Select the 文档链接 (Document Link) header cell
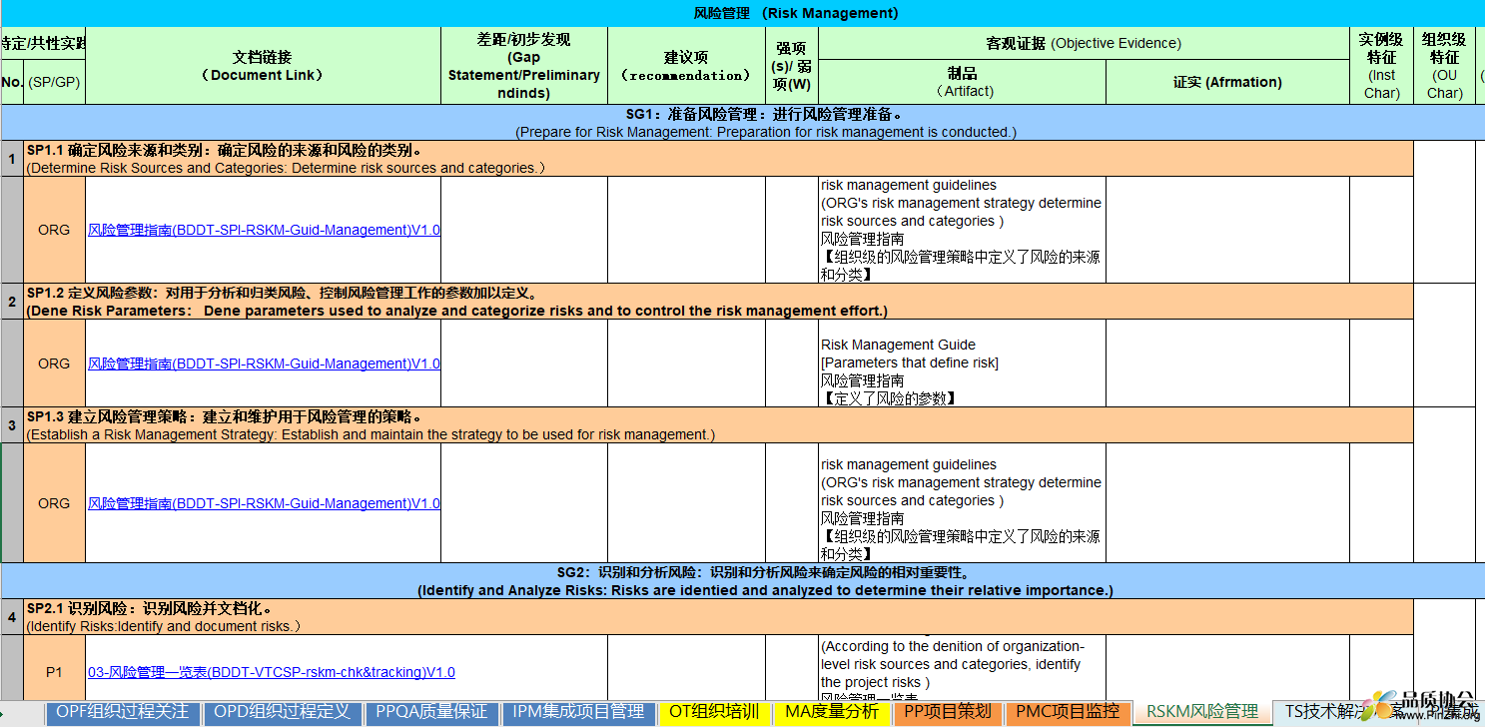Viewport: 1485px width, 727px height. (x=264, y=66)
